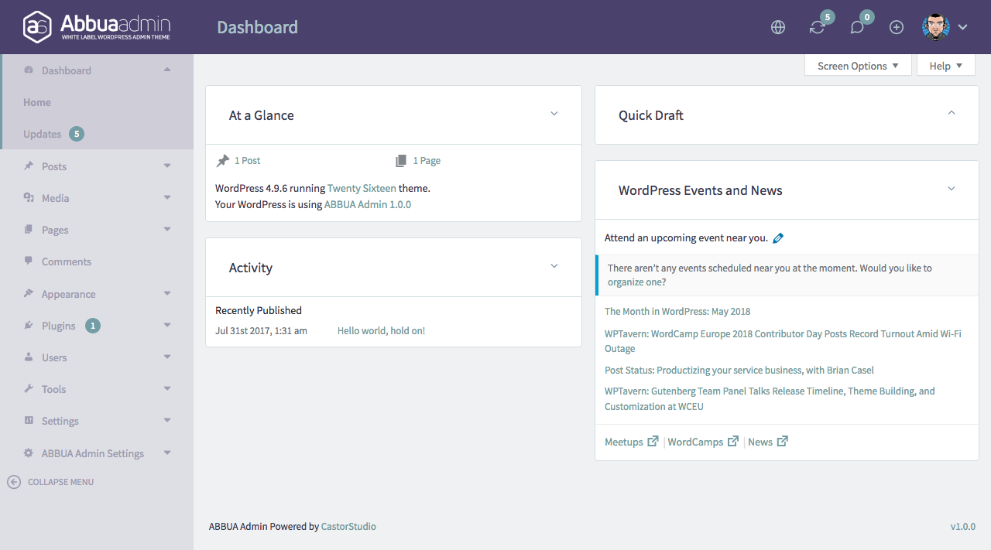Open the Twenty Sixteen theme link

pyautogui.click(x=362, y=188)
